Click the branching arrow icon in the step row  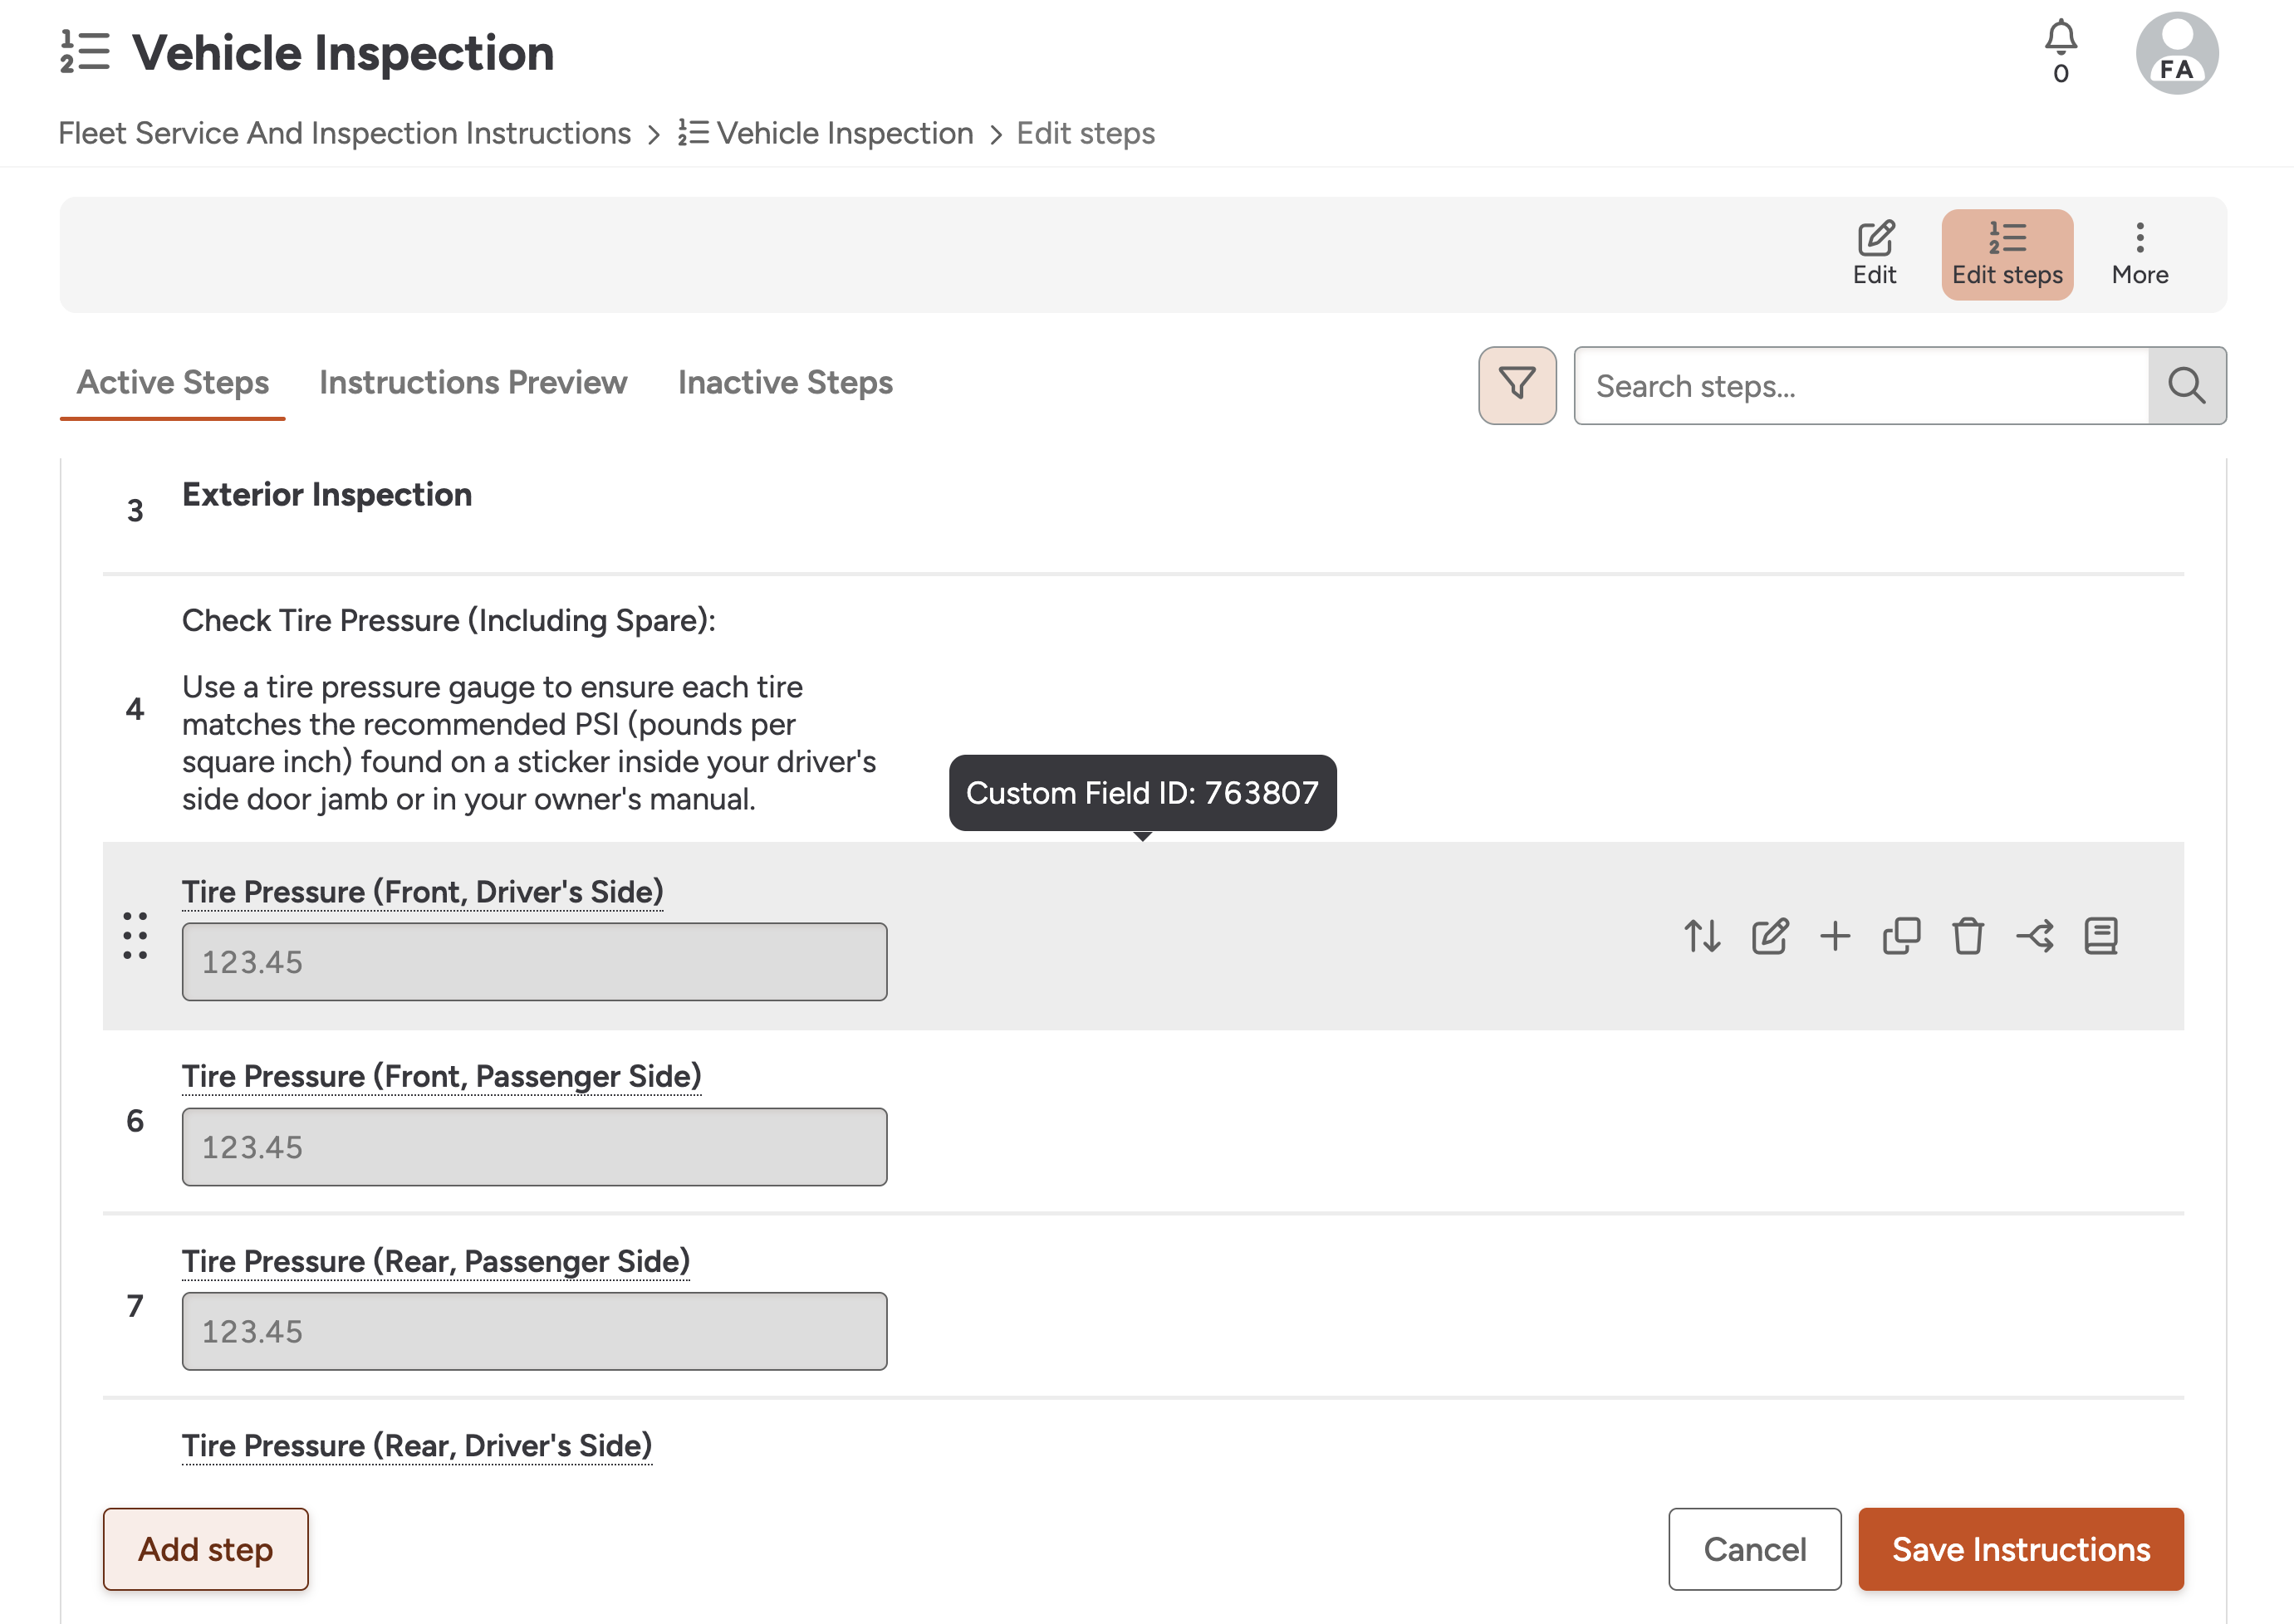click(2035, 936)
